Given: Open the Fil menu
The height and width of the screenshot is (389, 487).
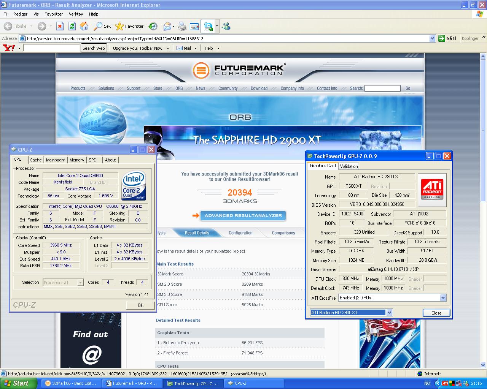Looking at the screenshot, I should pos(5,14).
